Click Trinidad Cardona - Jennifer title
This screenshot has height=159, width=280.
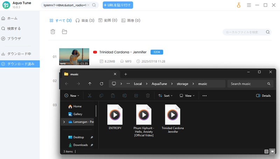click(x=123, y=52)
